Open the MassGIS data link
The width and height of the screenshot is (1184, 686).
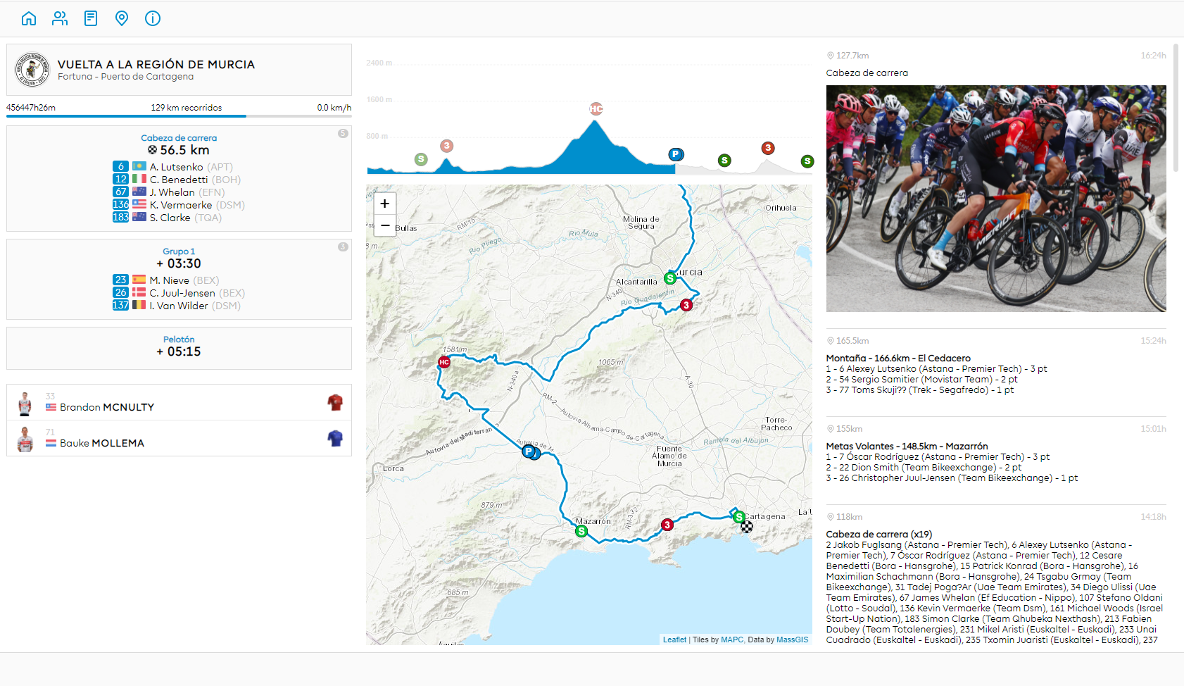792,640
